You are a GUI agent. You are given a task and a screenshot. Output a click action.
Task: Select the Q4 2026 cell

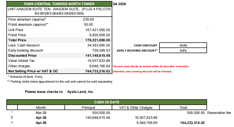pyautogui.click(x=119, y=4)
